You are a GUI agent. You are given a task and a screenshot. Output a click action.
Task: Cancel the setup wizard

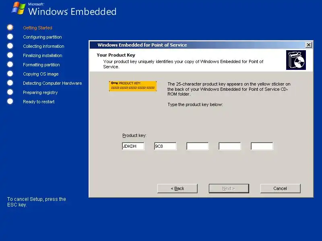[280, 188]
